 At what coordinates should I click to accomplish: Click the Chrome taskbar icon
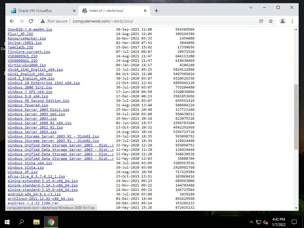[x=51, y=222]
